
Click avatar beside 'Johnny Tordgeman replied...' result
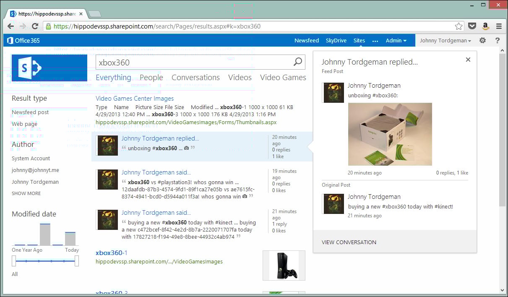[107, 146]
